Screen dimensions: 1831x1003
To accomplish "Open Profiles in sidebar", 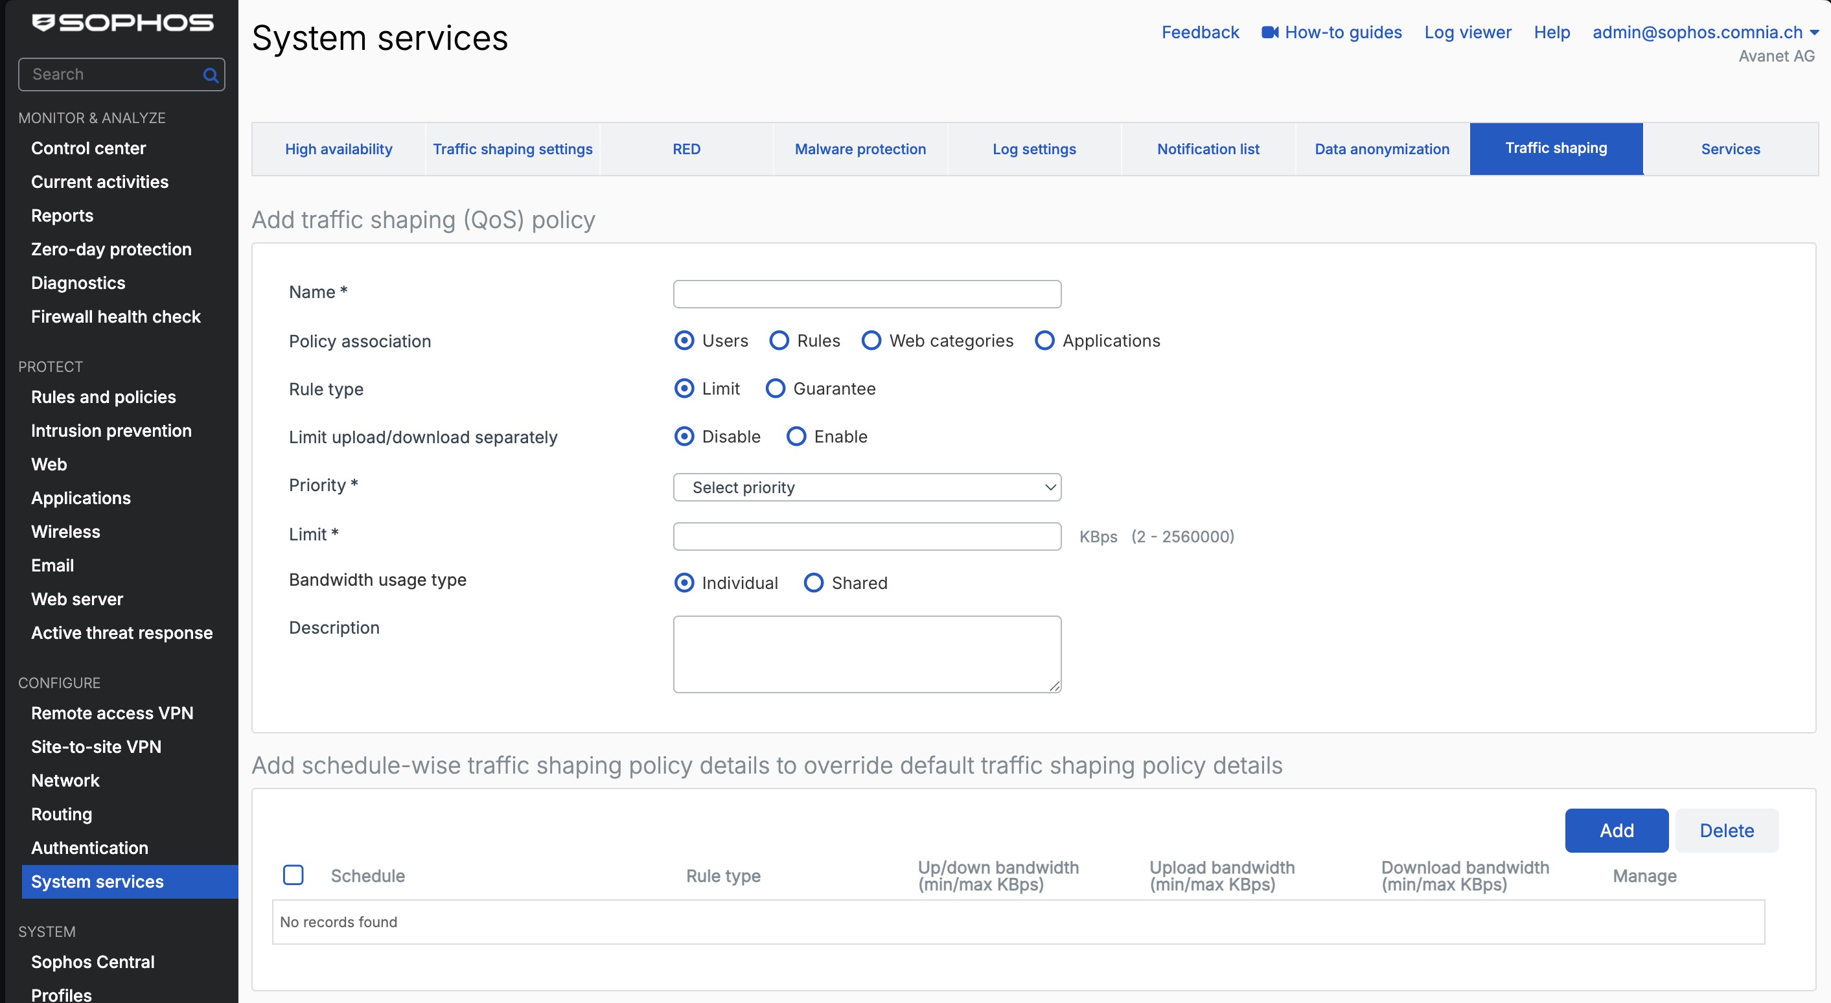I will click(x=61, y=995).
